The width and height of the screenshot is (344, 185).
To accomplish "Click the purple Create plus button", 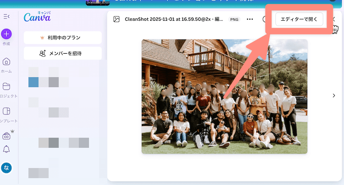I will point(6,34).
